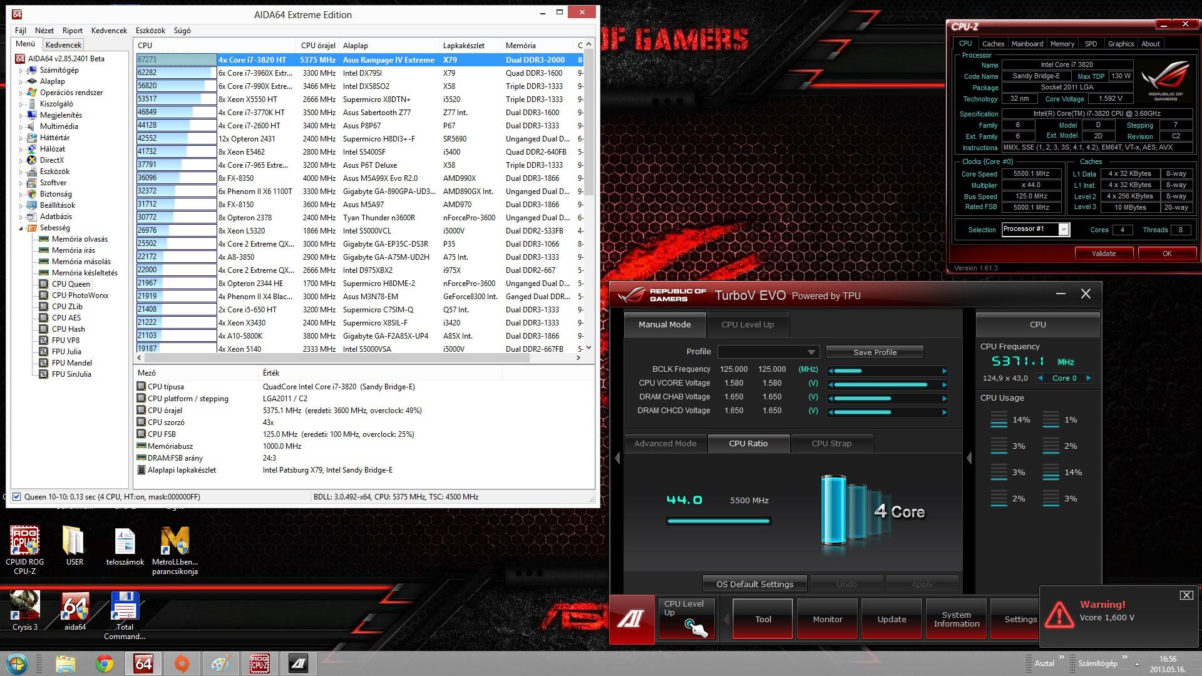Screen dimensions: 1202x676
Task: Click AI Suite logo button
Action: pyautogui.click(x=632, y=619)
